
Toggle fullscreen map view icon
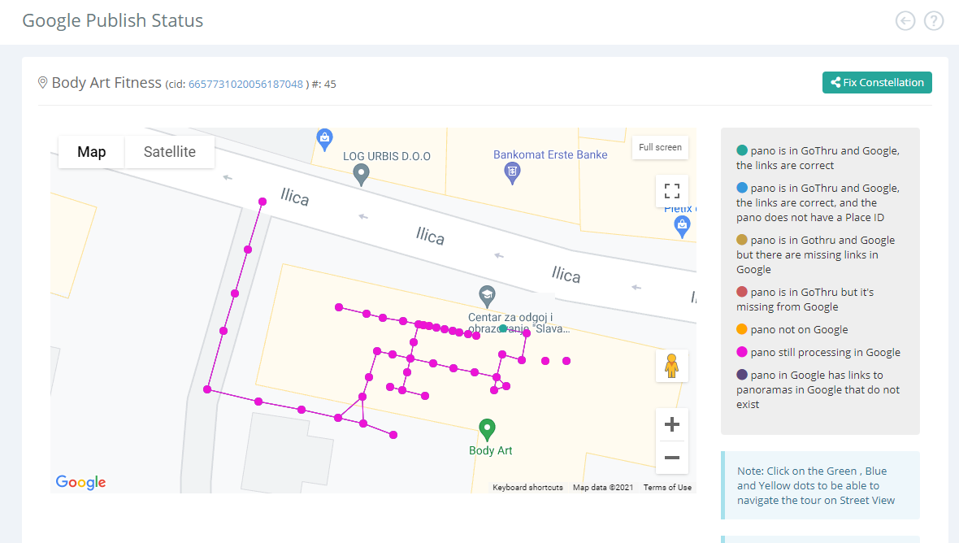671,191
